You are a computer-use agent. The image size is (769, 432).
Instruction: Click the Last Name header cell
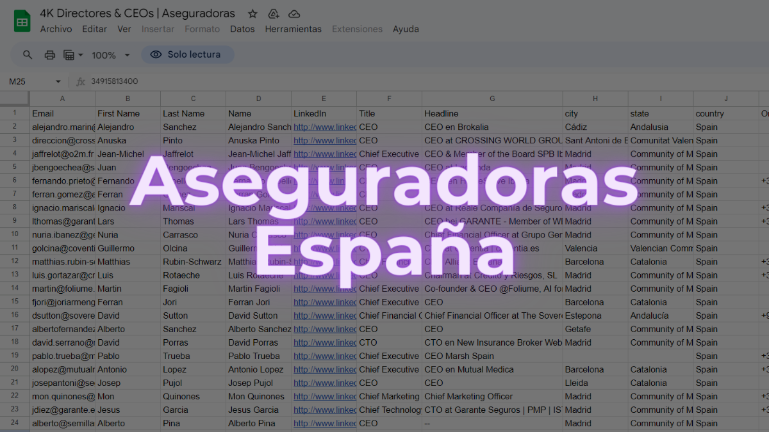[x=193, y=113]
